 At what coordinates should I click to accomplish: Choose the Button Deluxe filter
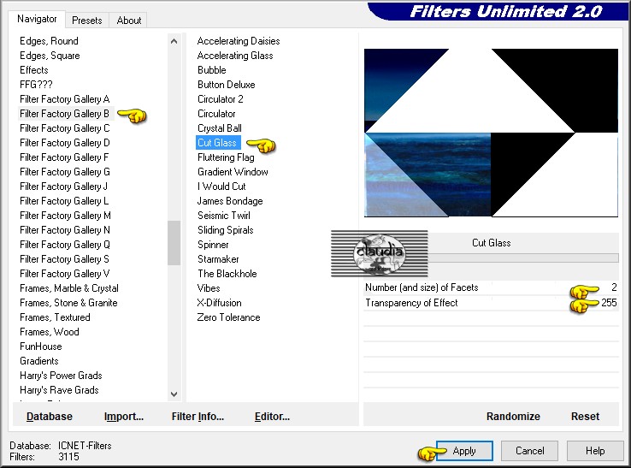click(x=227, y=85)
